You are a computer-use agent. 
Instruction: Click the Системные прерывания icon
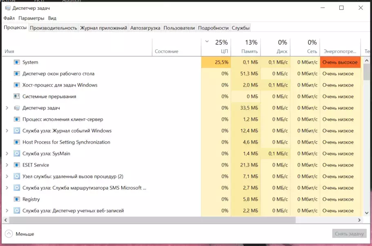click(17, 96)
